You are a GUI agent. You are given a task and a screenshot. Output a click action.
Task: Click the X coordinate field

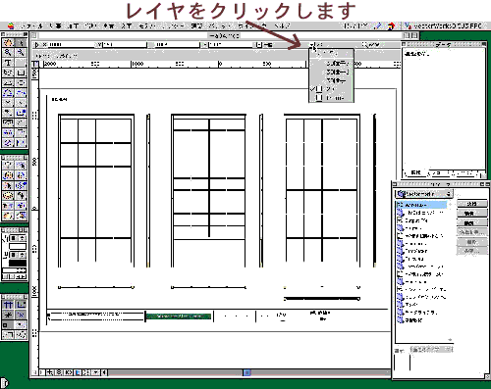[x=71, y=45]
